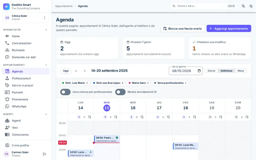This screenshot has height=160, width=256.
Task: Open the calendar picker icon in date field
Action: tap(199, 71)
